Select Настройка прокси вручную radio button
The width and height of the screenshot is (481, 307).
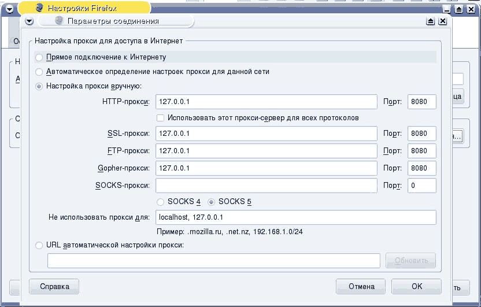tap(39, 86)
